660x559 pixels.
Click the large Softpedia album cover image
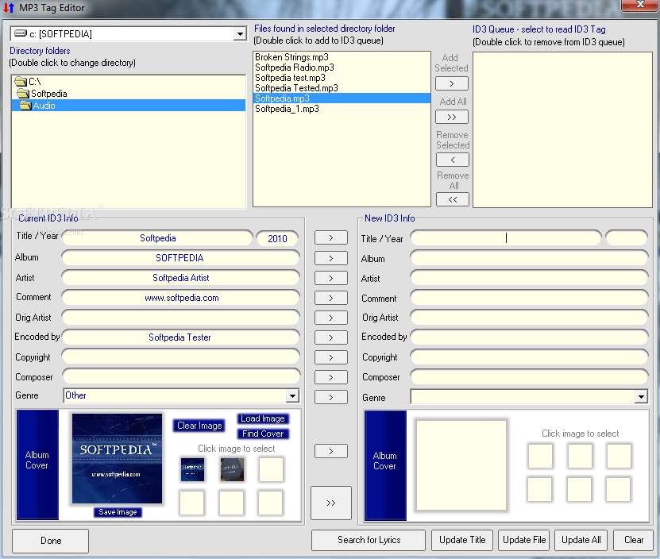pyautogui.click(x=117, y=458)
